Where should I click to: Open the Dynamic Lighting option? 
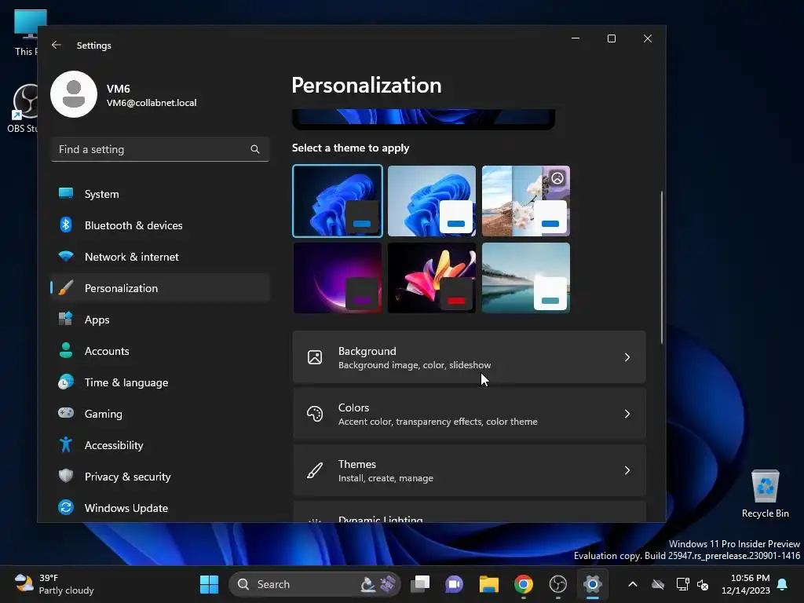point(470,513)
